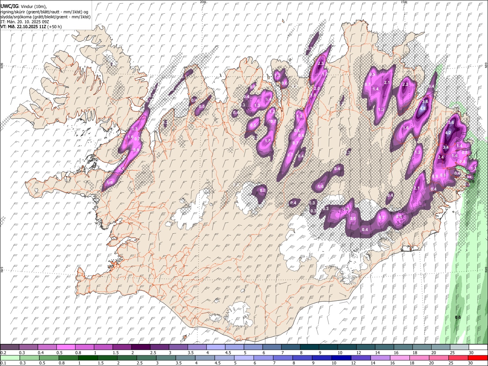Click bright pink 0.5–0.8 swatch in snow legend
Image resolution: width=488 pixels, height=366 pixels.
pyautogui.click(x=66, y=347)
